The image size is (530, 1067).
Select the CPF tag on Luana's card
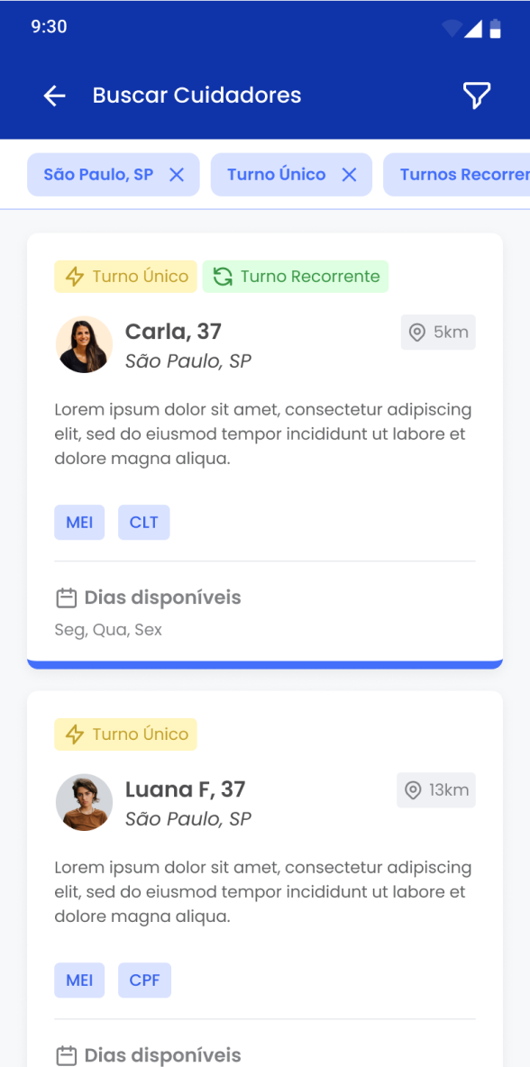click(x=144, y=980)
